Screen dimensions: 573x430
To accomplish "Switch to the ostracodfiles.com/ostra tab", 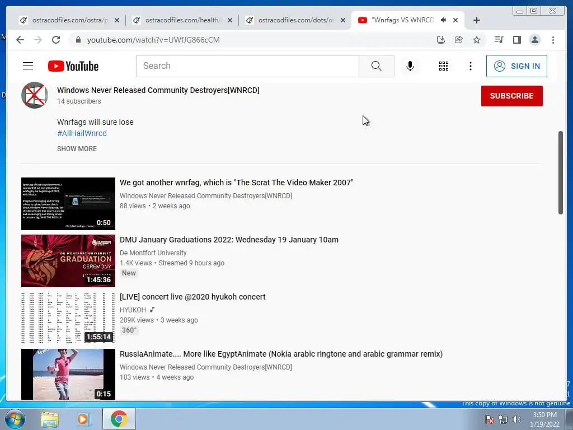I will pyautogui.click(x=69, y=20).
